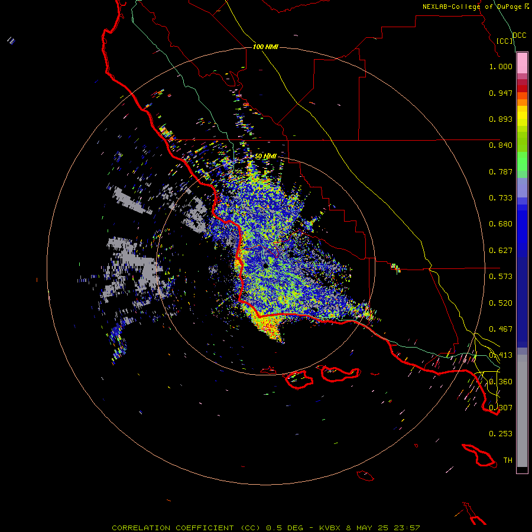This screenshot has width=532, height=532.
Task: Select the 0.627 legend value
Action: tap(501, 251)
